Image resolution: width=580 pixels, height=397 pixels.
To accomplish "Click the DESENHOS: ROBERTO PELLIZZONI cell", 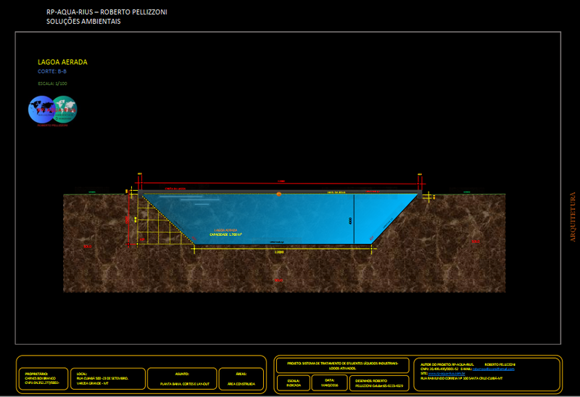I will tap(378, 382).
